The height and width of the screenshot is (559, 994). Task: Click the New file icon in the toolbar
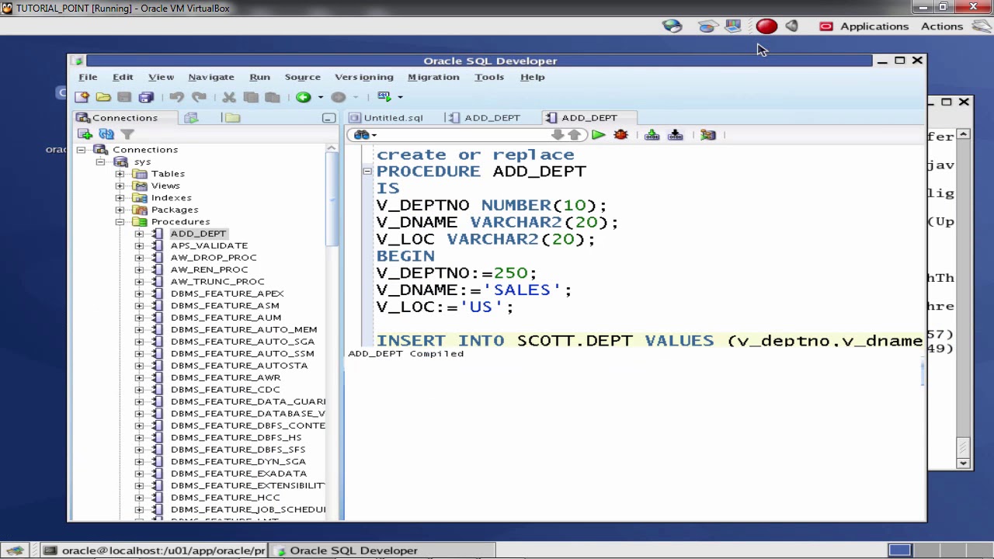(x=82, y=97)
